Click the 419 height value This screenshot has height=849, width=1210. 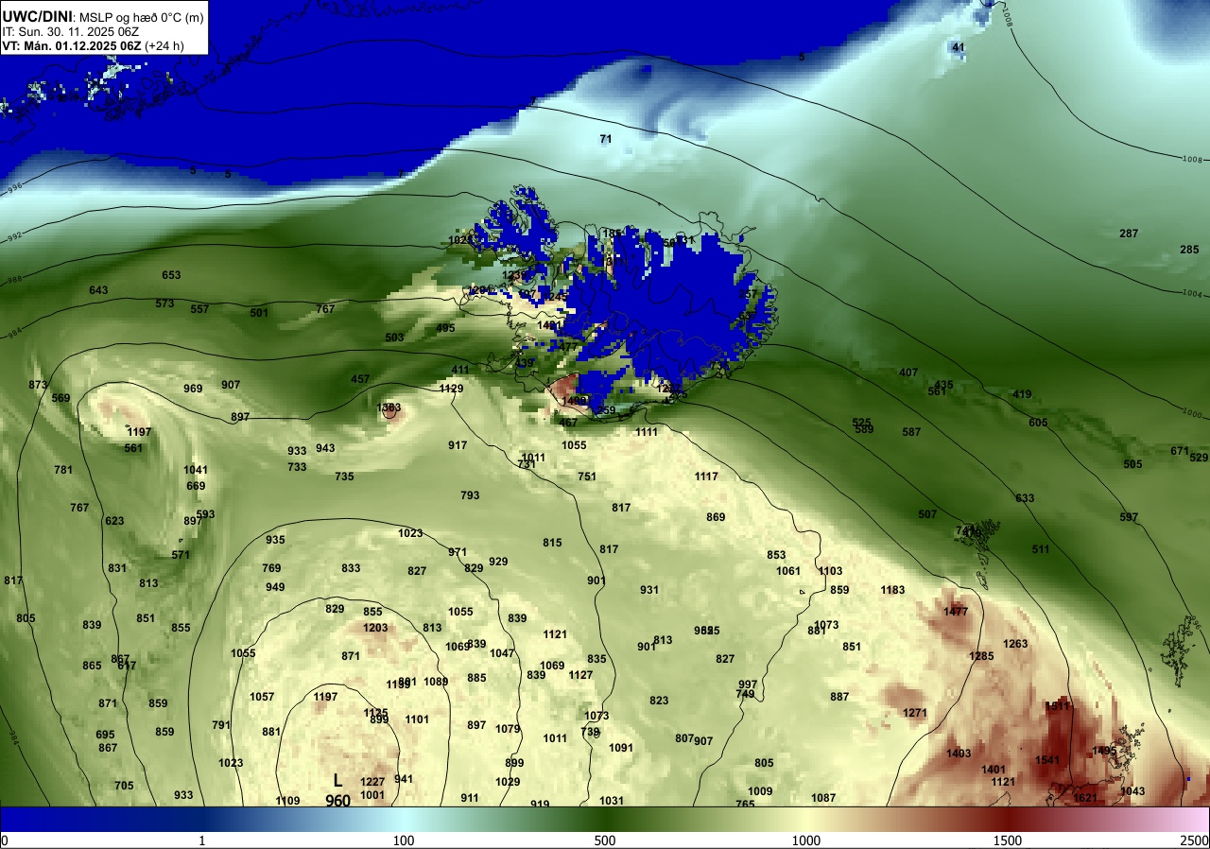tap(1022, 394)
